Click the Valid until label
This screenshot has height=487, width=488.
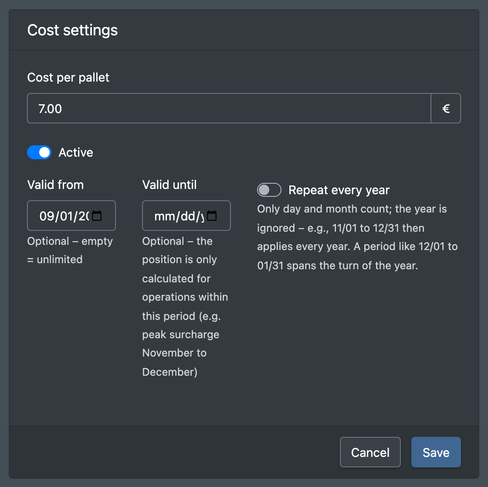tap(169, 185)
